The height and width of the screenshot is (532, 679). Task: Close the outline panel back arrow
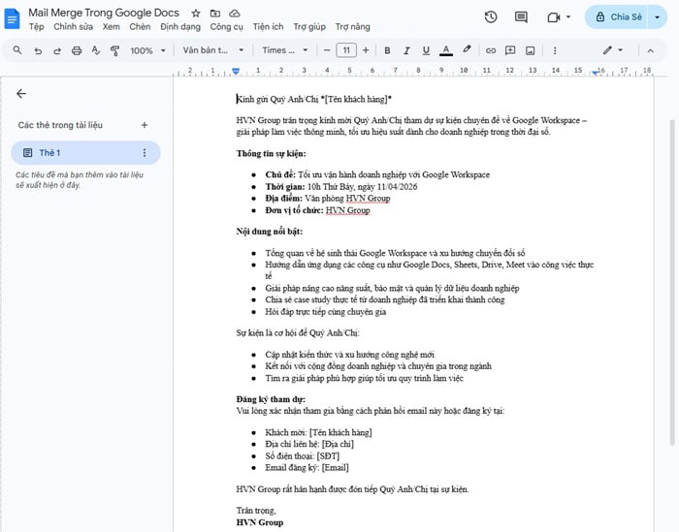pyautogui.click(x=21, y=93)
